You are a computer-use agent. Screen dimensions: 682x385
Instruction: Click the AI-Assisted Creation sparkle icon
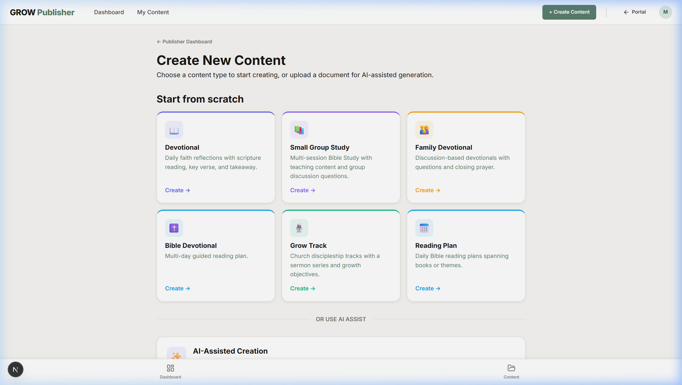pos(177,354)
